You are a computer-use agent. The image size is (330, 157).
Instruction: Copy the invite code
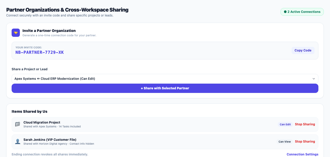(303, 50)
